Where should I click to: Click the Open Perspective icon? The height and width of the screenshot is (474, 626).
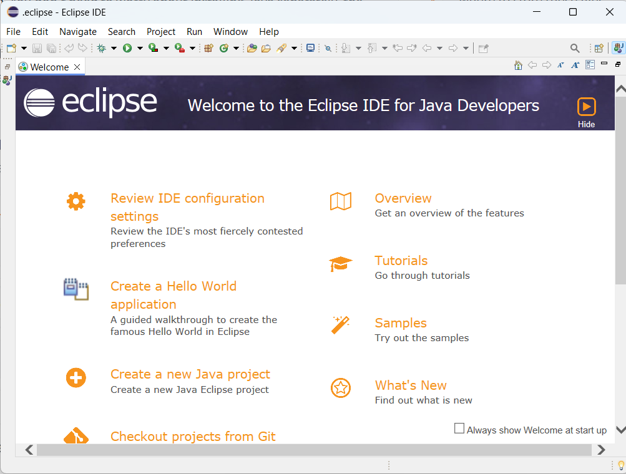click(599, 48)
